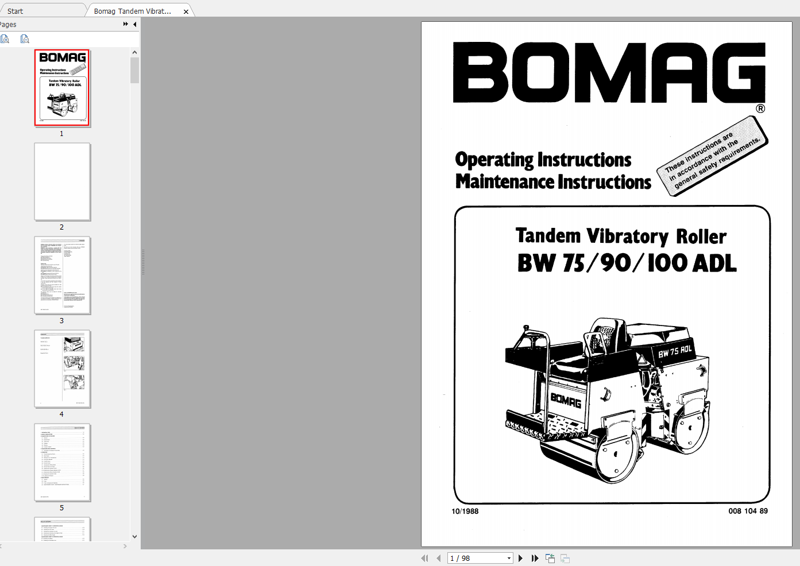Go to the next page
Viewport: 800px width, 566px height.
tap(521, 558)
